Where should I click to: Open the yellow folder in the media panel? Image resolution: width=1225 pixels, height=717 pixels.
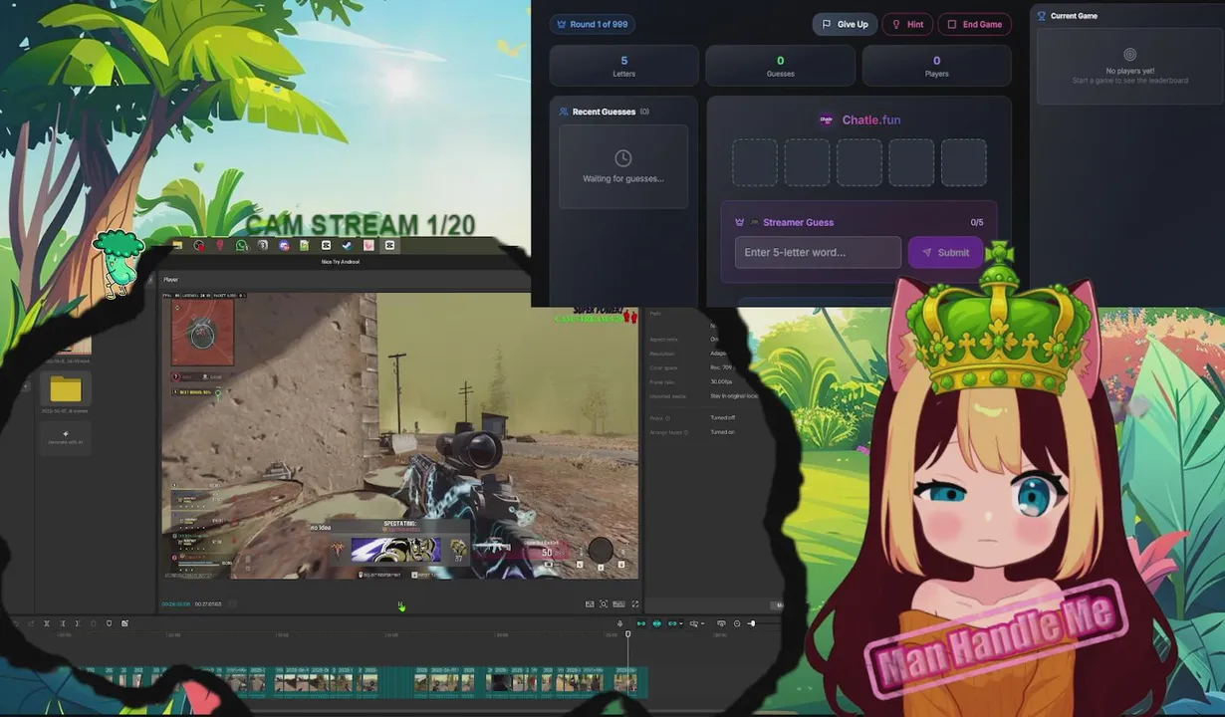click(66, 389)
